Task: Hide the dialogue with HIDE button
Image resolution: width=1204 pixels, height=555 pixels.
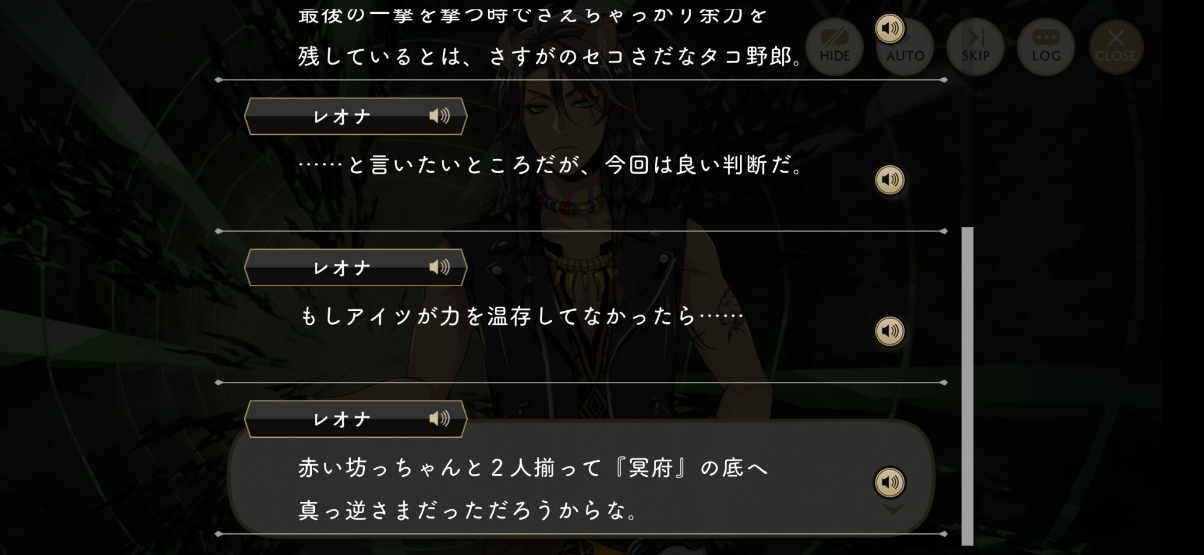Action: [x=834, y=47]
